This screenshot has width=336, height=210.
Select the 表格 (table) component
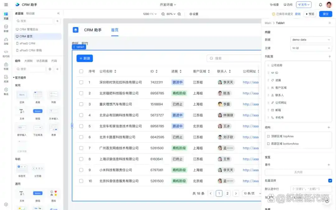pos(37,94)
